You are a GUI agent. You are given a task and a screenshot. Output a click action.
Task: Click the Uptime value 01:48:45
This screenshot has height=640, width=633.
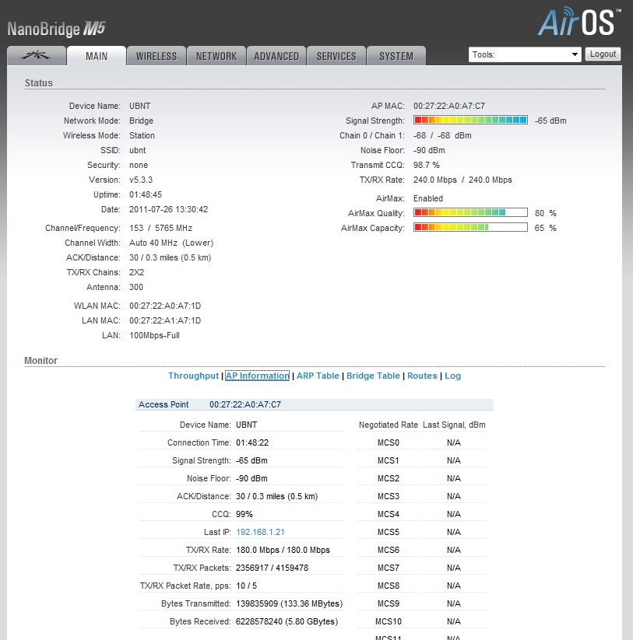point(146,194)
